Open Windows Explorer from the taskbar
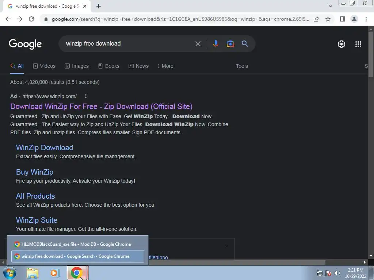Viewport: 374px width, 280px height. 33,273
